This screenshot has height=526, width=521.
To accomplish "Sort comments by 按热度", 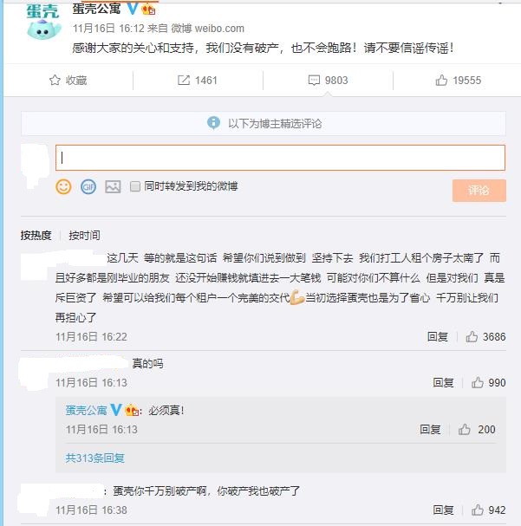I will pyautogui.click(x=36, y=235).
